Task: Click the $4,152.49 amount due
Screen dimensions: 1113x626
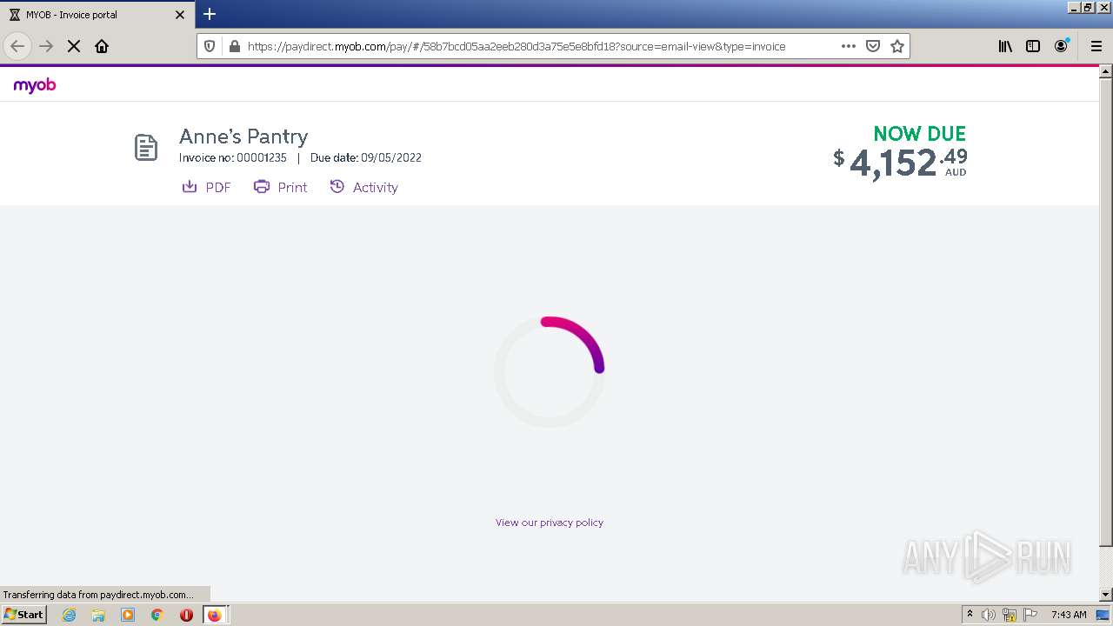Action: tap(900, 163)
